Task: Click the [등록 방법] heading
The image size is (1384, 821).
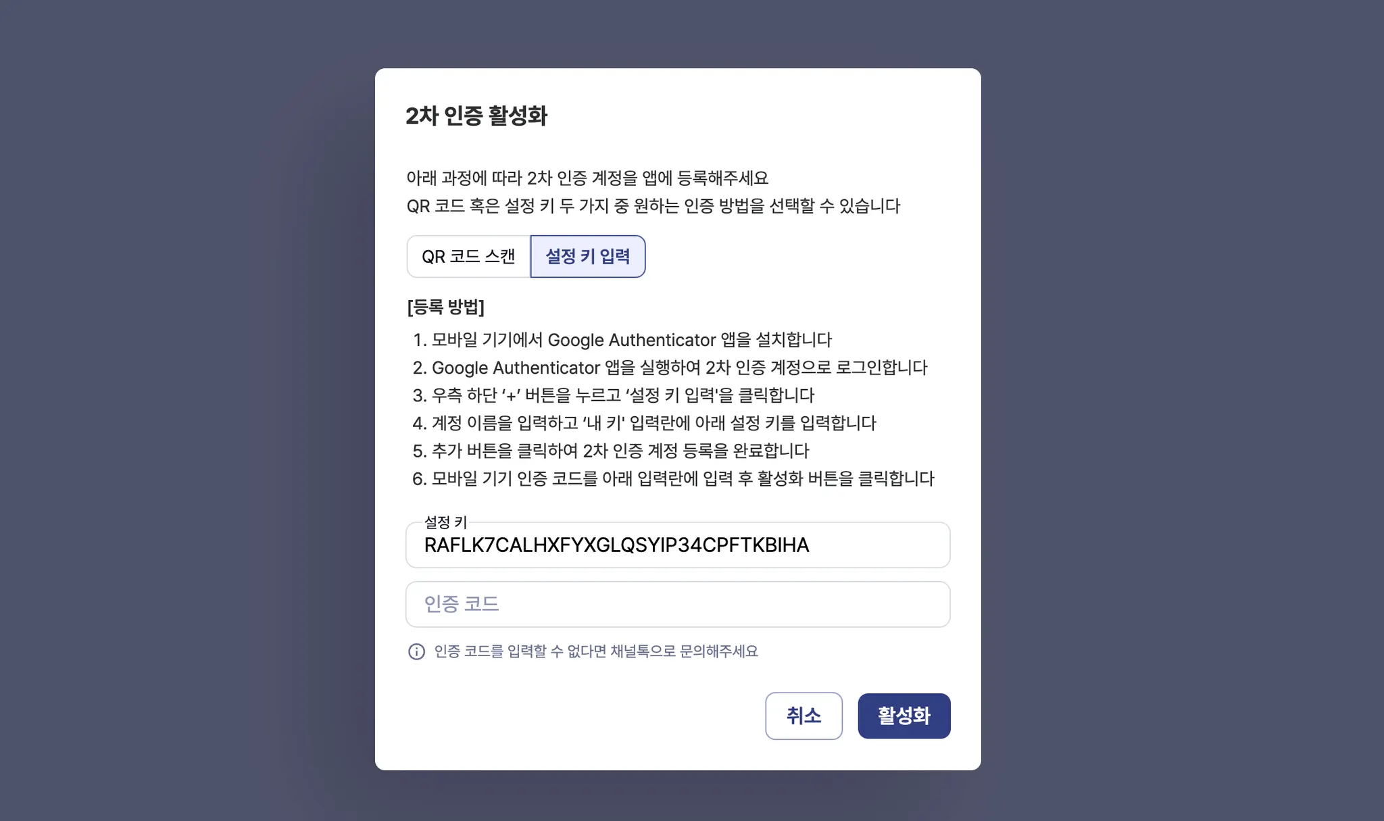Action: [445, 307]
